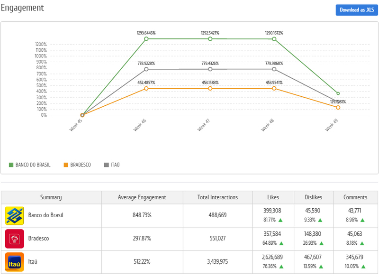Toggle the BANCO DO BRASIL legend series
Screen dimensions: 379x277
tap(33, 165)
